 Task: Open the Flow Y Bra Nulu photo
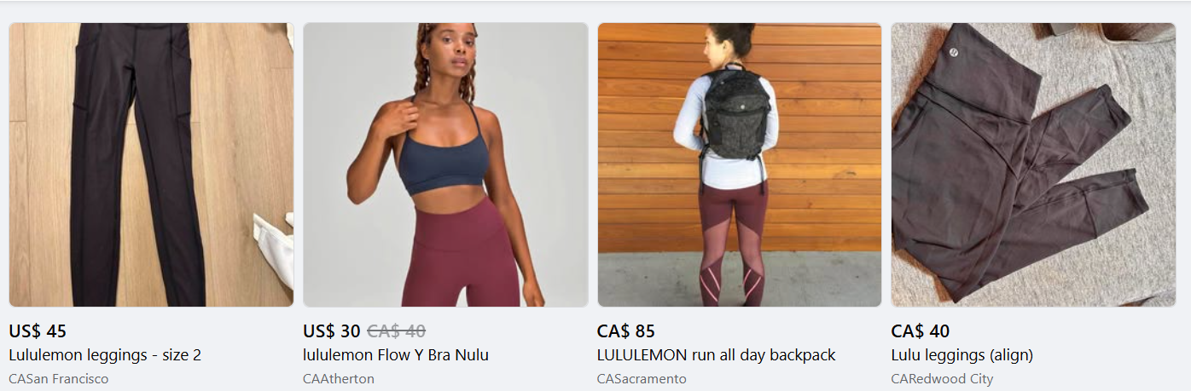coord(445,164)
